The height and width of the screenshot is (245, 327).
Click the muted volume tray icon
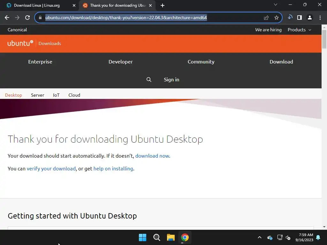pos(288,237)
